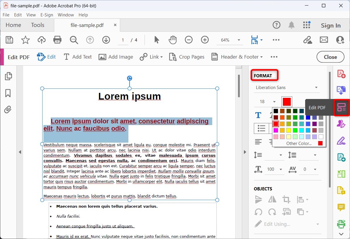The width and height of the screenshot is (350, 239).
Task: Crop the selected object in Objects panel
Action: pyautogui.click(x=286, y=199)
